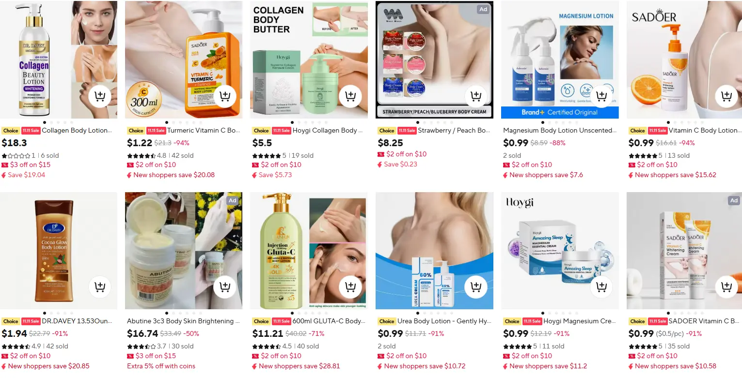Viewport: 742px width, 378px height.
Task: Add Hoygi Magnesium Cream to cart
Action: [x=601, y=287]
